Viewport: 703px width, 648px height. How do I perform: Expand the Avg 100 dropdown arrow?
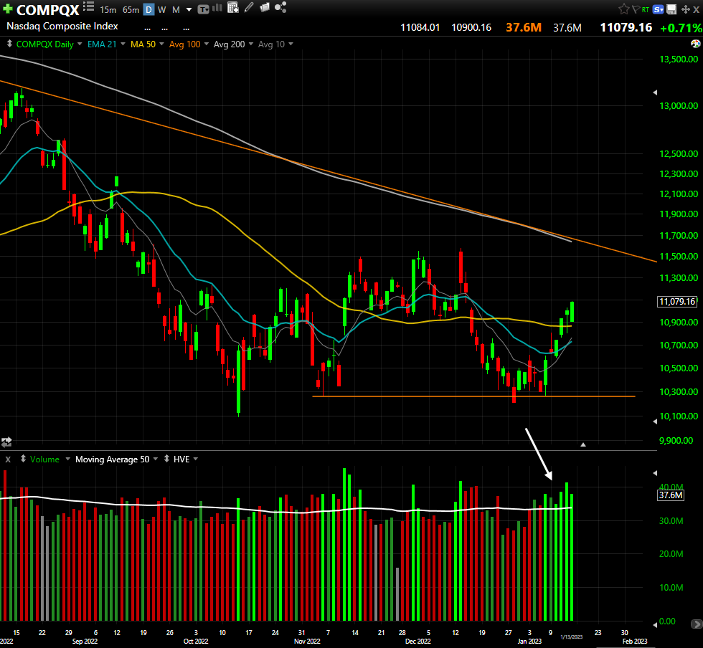(x=207, y=44)
